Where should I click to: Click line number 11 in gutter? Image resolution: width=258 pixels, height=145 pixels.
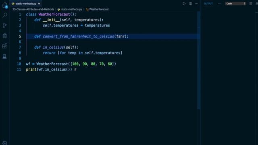coord(19,69)
